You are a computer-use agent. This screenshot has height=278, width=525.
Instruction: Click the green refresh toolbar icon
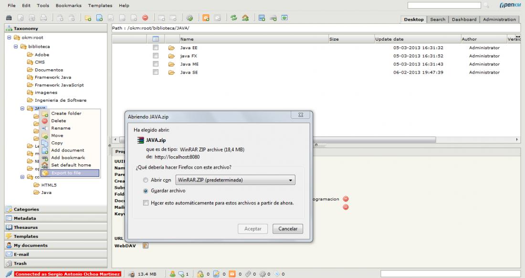point(234,18)
